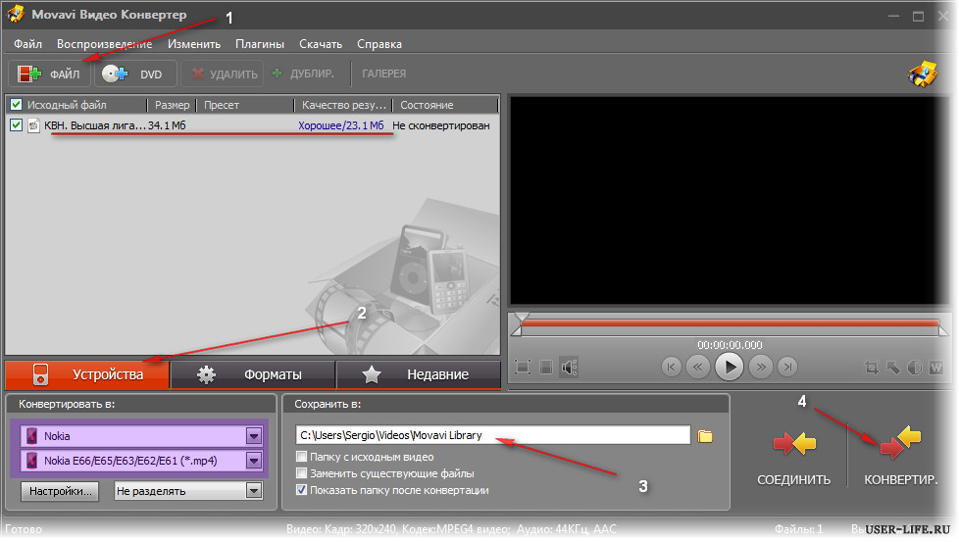This screenshot has width=959, height=542.
Task: Click the fullscreen preview icon
Action: pos(523,368)
